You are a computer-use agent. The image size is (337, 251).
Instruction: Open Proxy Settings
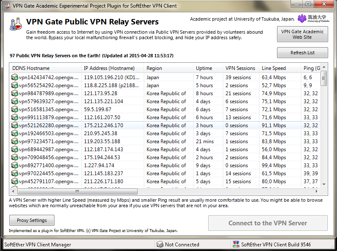[32, 220]
